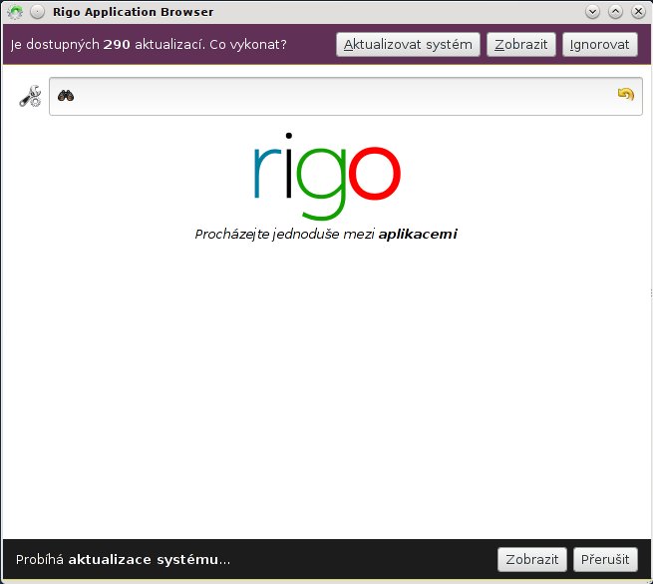653x584 pixels.
Task: Minimize the Rigo Application Browser window
Action: [593, 12]
